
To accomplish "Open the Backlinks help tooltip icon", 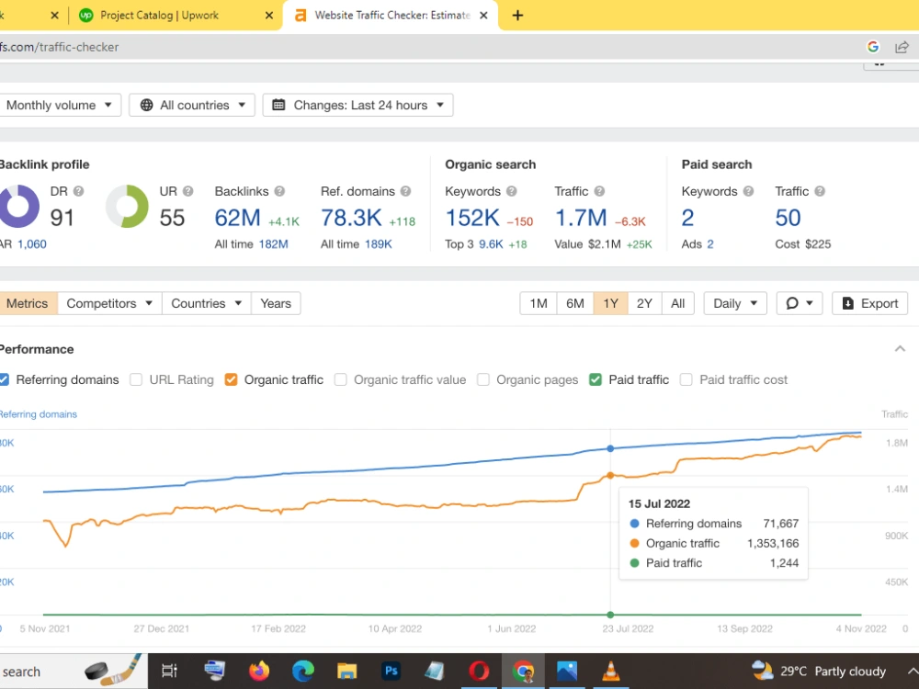I will pyautogui.click(x=279, y=191).
